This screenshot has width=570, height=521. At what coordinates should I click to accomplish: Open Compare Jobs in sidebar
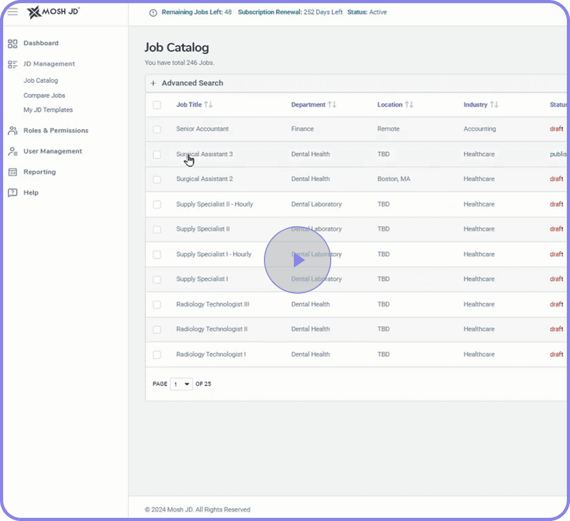pyautogui.click(x=44, y=96)
